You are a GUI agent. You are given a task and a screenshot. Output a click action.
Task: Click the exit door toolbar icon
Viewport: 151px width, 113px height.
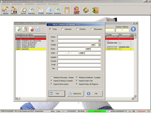coord(95,10)
